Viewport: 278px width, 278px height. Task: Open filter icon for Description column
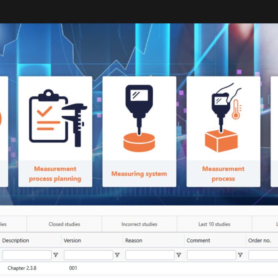coord(55,255)
